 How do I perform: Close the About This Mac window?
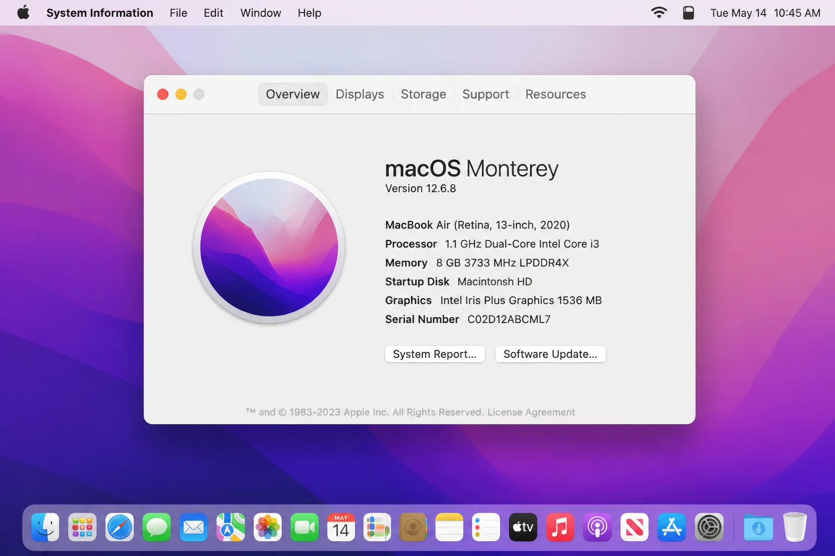163,94
